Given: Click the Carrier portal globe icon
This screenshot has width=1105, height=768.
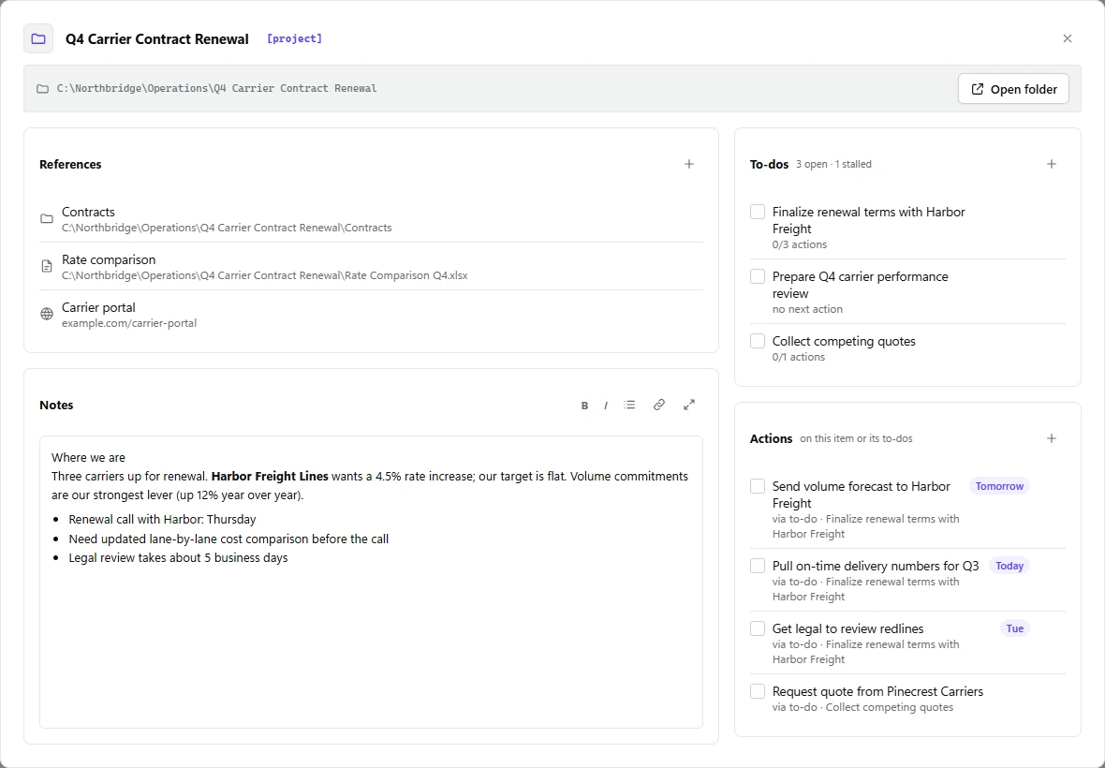Looking at the screenshot, I should tap(47, 315).
